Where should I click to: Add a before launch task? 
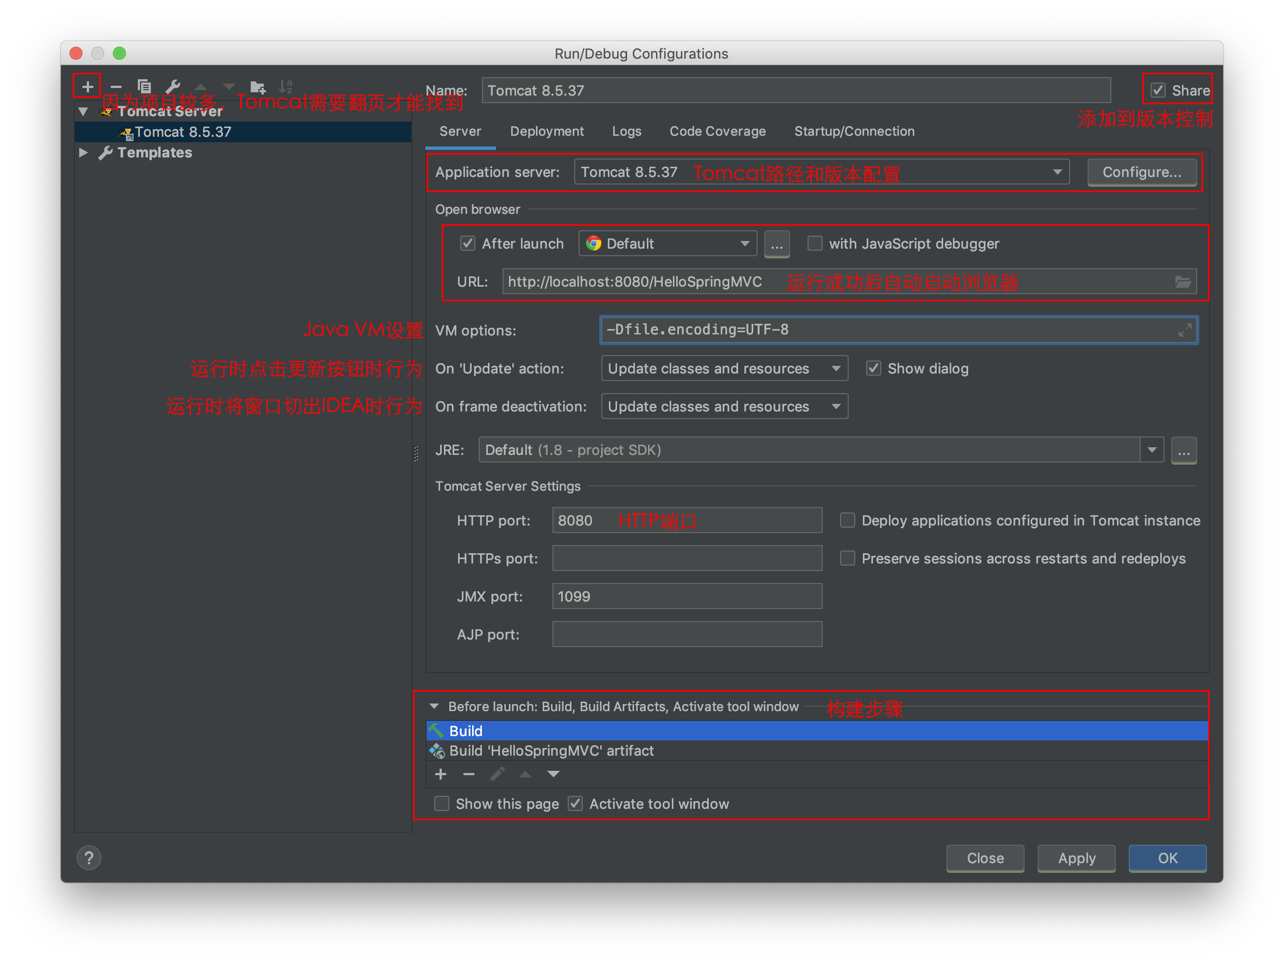coord(441,774)
